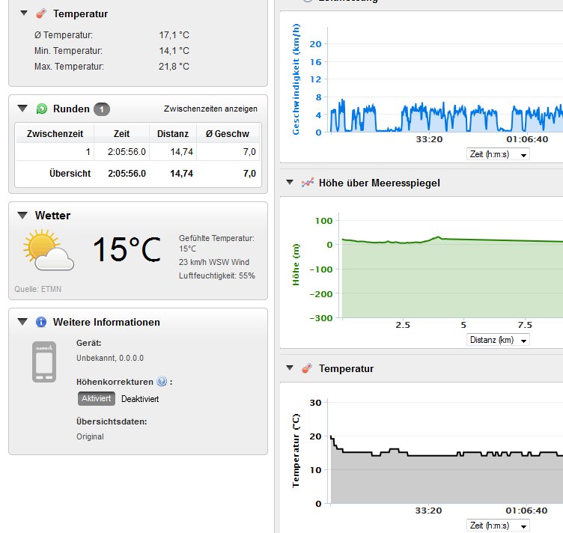Collapse the Temperatur summary panel

[22, 13]
